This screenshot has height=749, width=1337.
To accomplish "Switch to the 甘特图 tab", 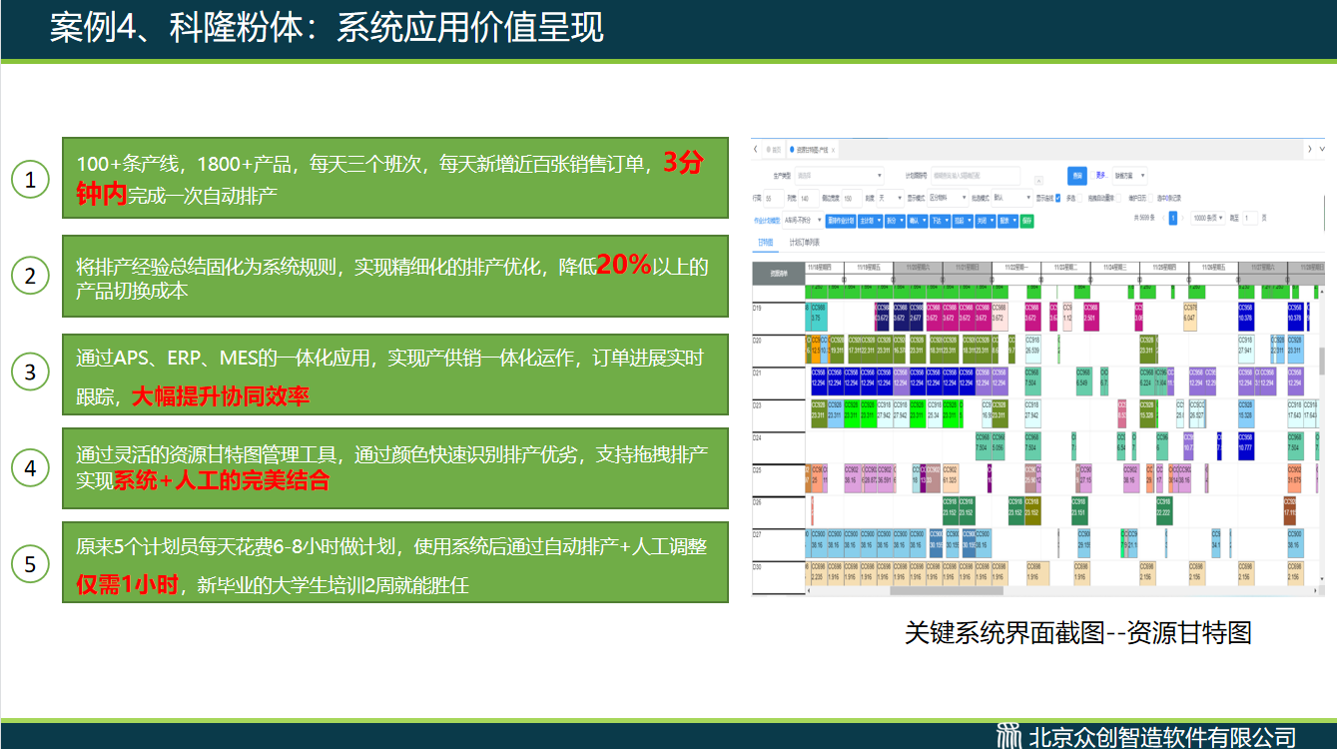I will click(765, 242).
